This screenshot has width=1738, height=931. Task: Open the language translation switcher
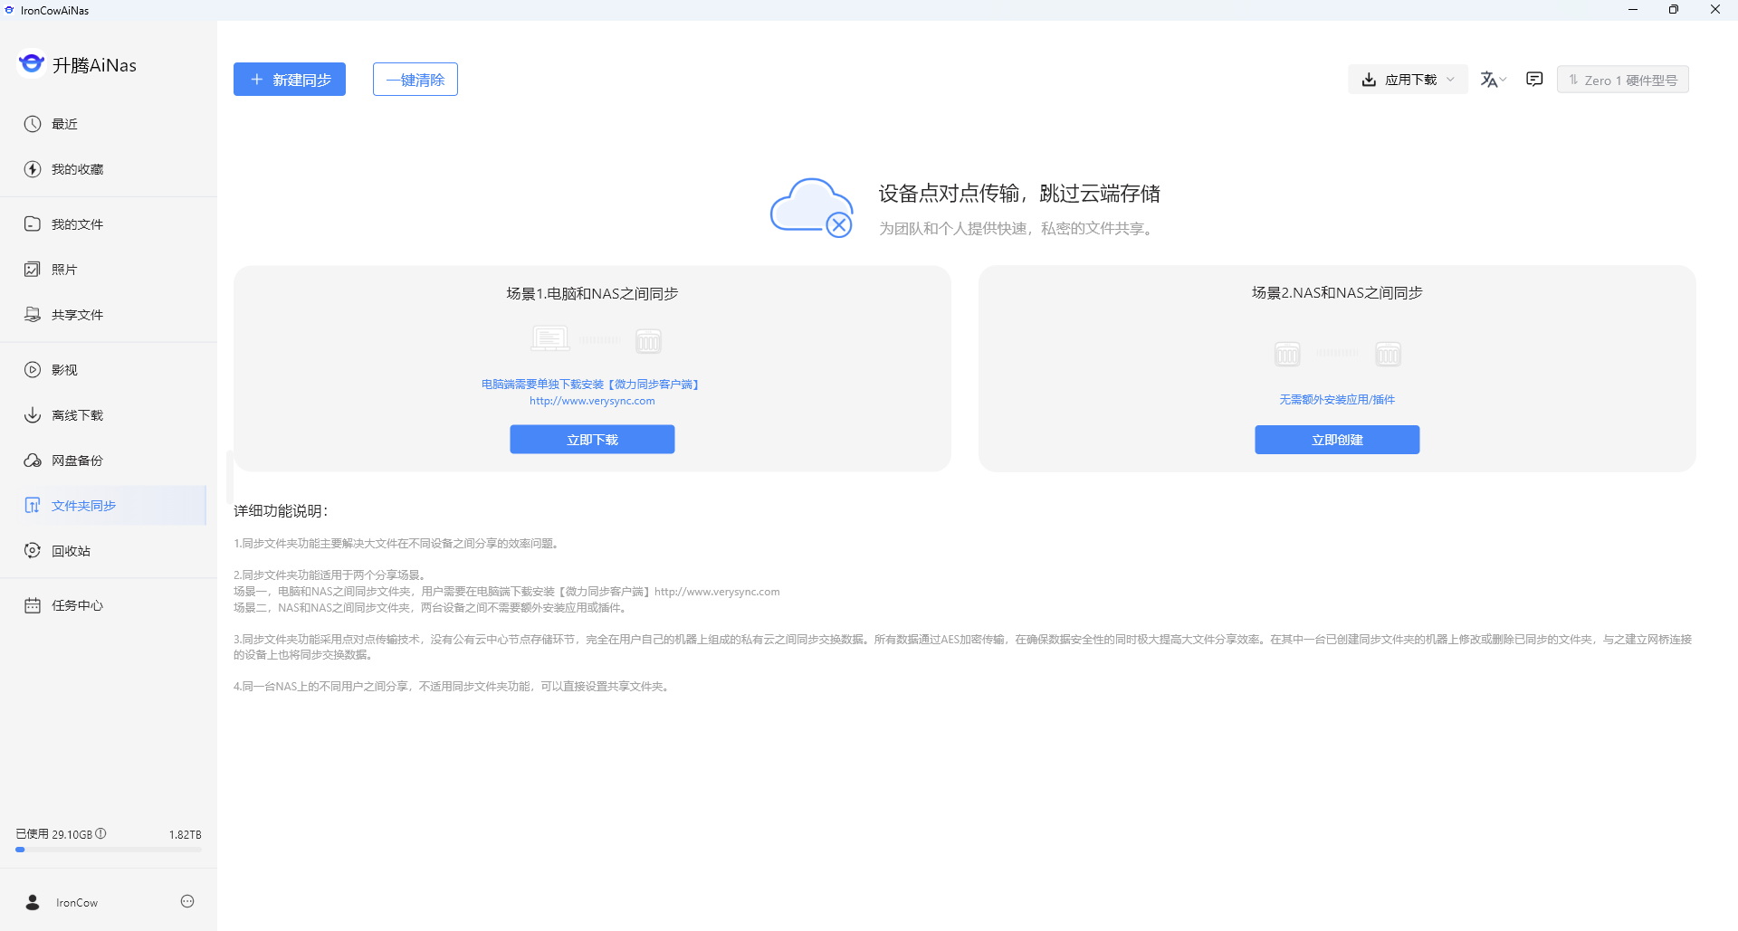tap(1493, 80)
